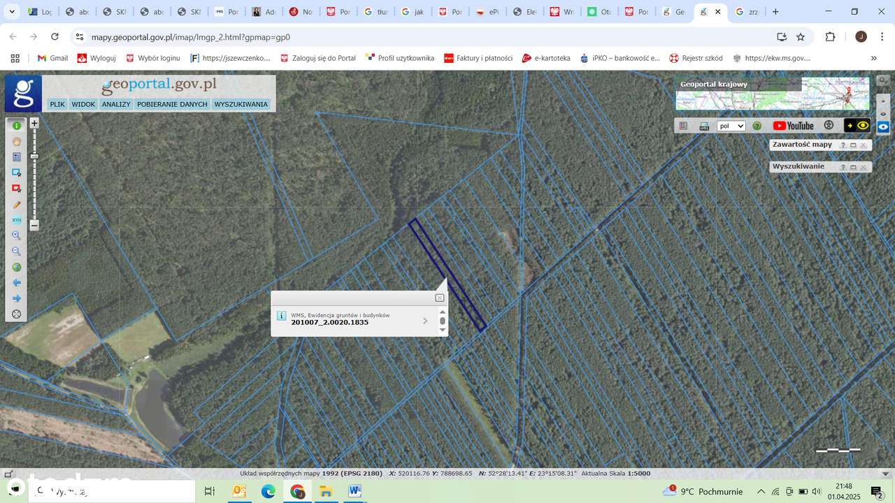Open the YouTube channel link
Image resolution: width=895 pixels, height=503 pixels.
click(x=793, y=126)
